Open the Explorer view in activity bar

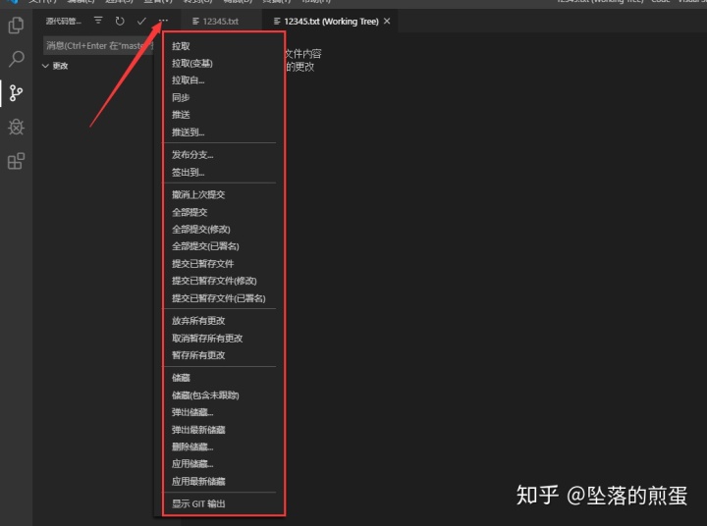point(17,26)
